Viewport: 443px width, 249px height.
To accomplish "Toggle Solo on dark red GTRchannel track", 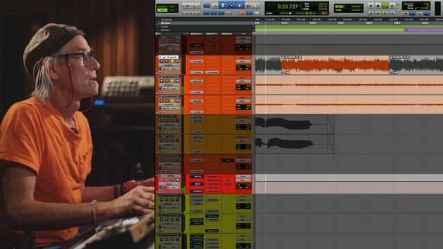I will pyautogui.click(x=172, y=160).
